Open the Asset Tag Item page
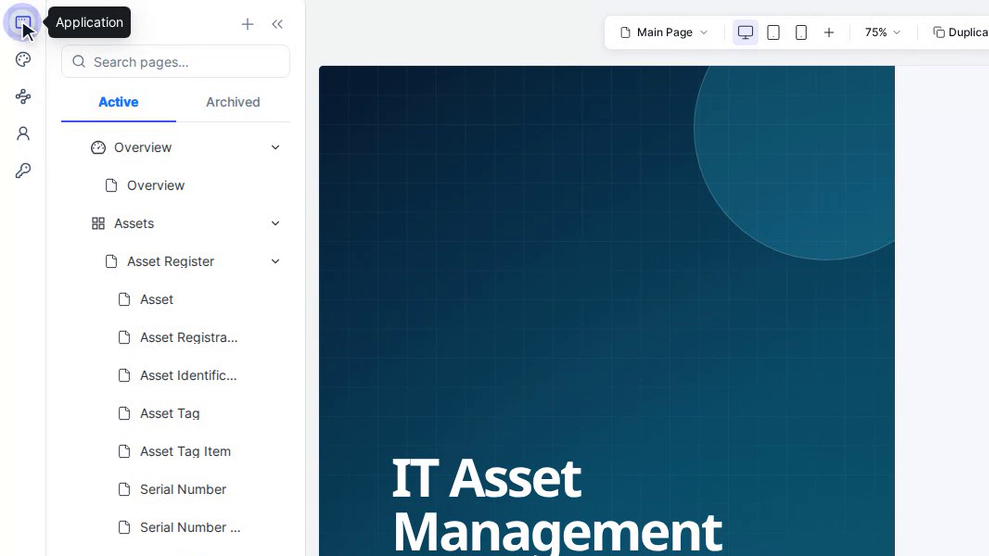The height and width of the screenshot is (556, 989). pyautogui.click(x=185, y=451)
